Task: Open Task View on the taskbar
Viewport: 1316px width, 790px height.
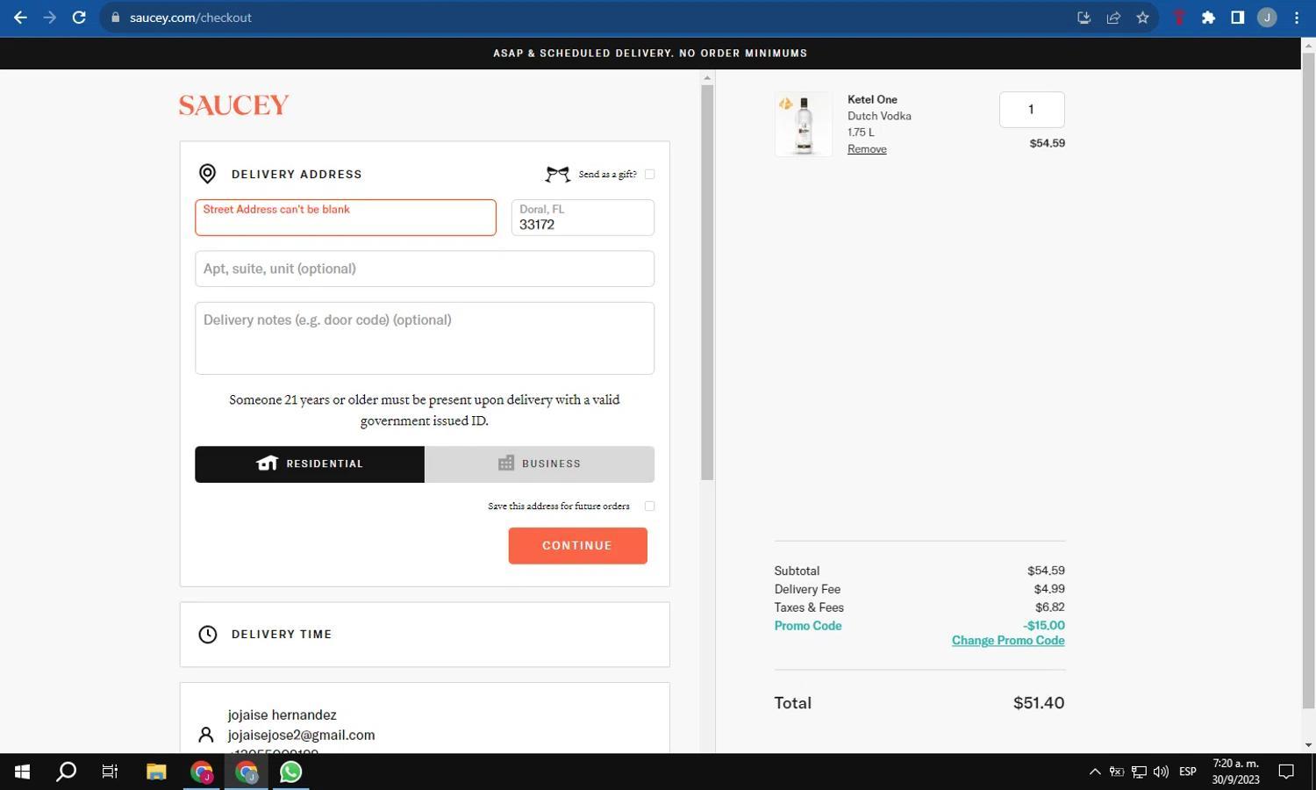Action: click(x=110, y=772)
